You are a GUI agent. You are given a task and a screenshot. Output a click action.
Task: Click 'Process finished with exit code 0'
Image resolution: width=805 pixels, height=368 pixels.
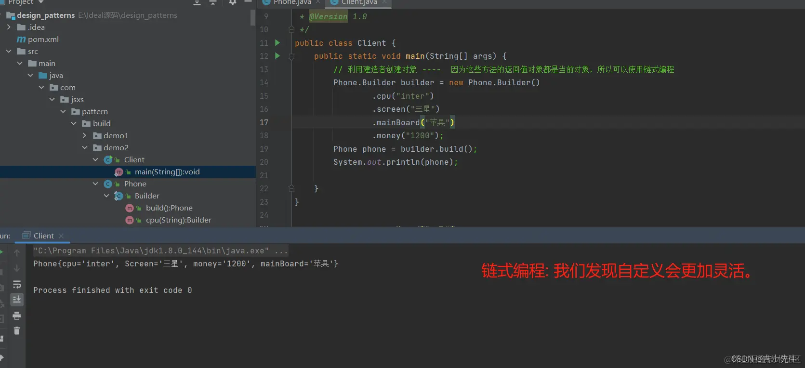click(x=112, y=290)
